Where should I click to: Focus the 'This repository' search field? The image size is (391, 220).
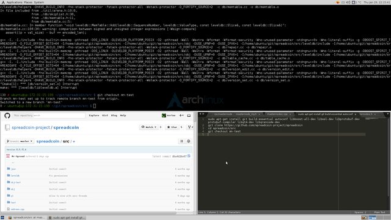[49, 116]
